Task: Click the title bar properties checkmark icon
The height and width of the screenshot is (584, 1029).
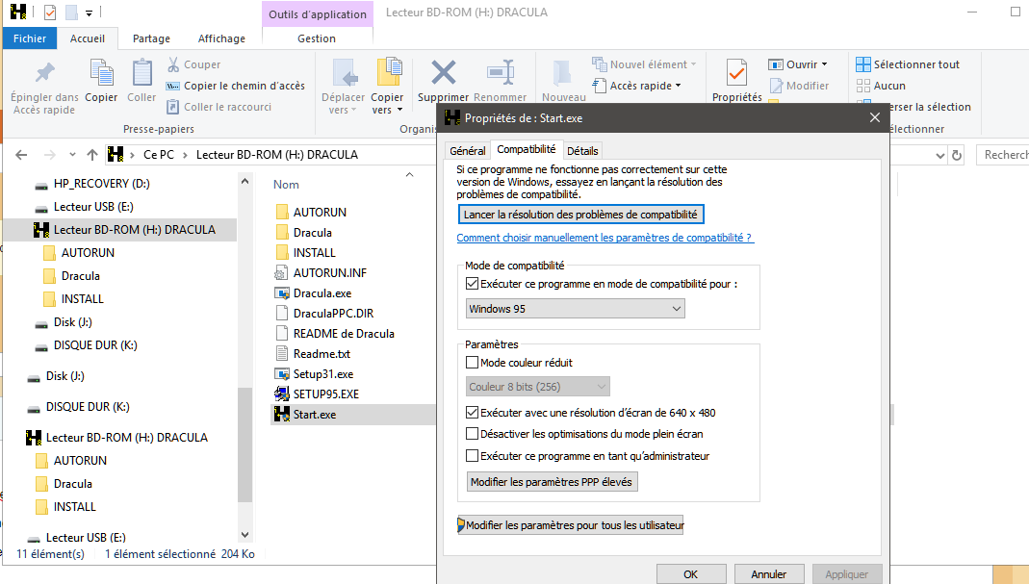Action: [x=50, y=12]
